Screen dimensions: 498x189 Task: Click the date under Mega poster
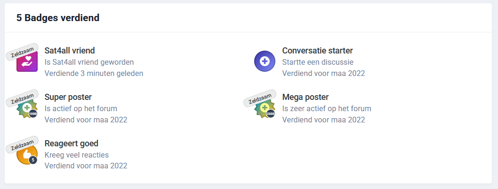pos(323,120)
